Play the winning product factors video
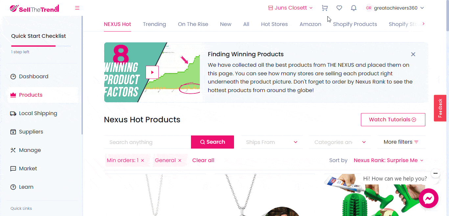 point(152,72)
